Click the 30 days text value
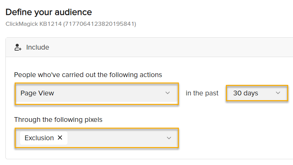 pyautogui.click(x=245, y=93)
